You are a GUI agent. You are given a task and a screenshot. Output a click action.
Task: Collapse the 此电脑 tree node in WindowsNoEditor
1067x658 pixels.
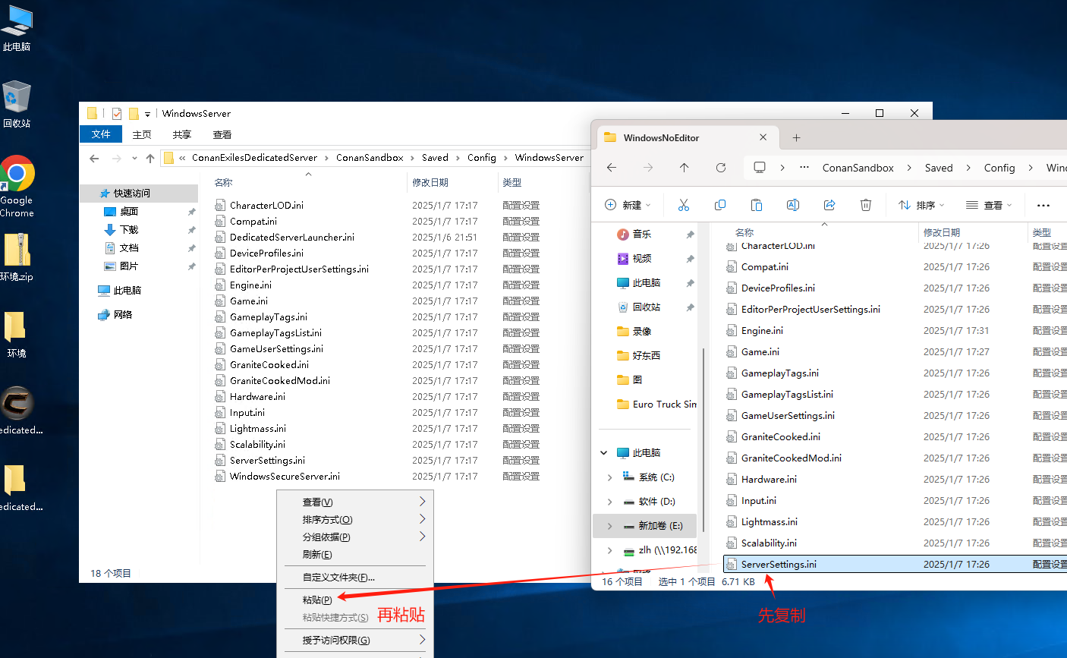(x=604, y=453)
